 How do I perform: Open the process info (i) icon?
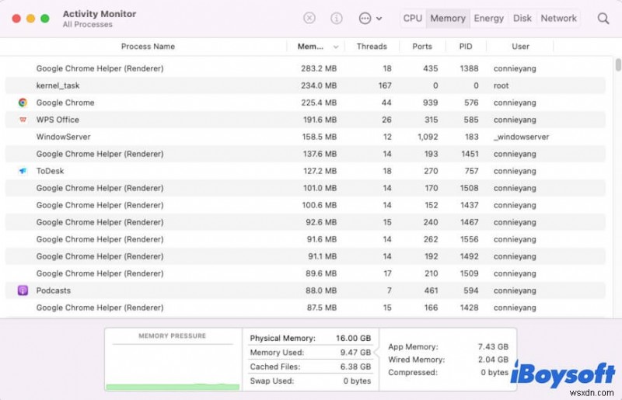pyautogui.click(x=337, y=18)
